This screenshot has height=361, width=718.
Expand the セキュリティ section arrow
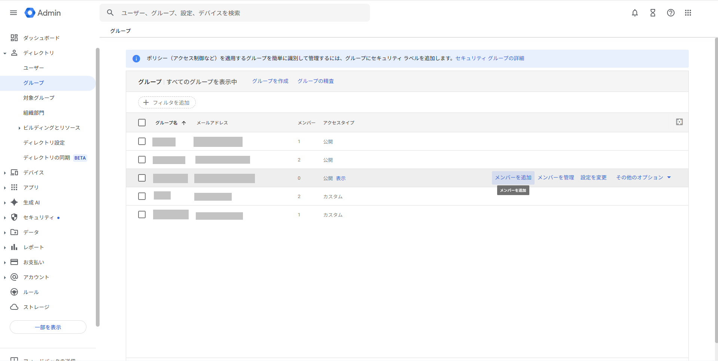(5, 217)
